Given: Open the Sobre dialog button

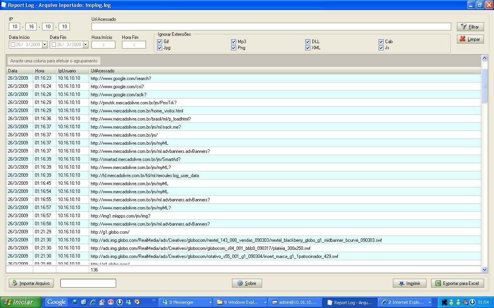Looking at the screenshot, I should coord(247,283).
